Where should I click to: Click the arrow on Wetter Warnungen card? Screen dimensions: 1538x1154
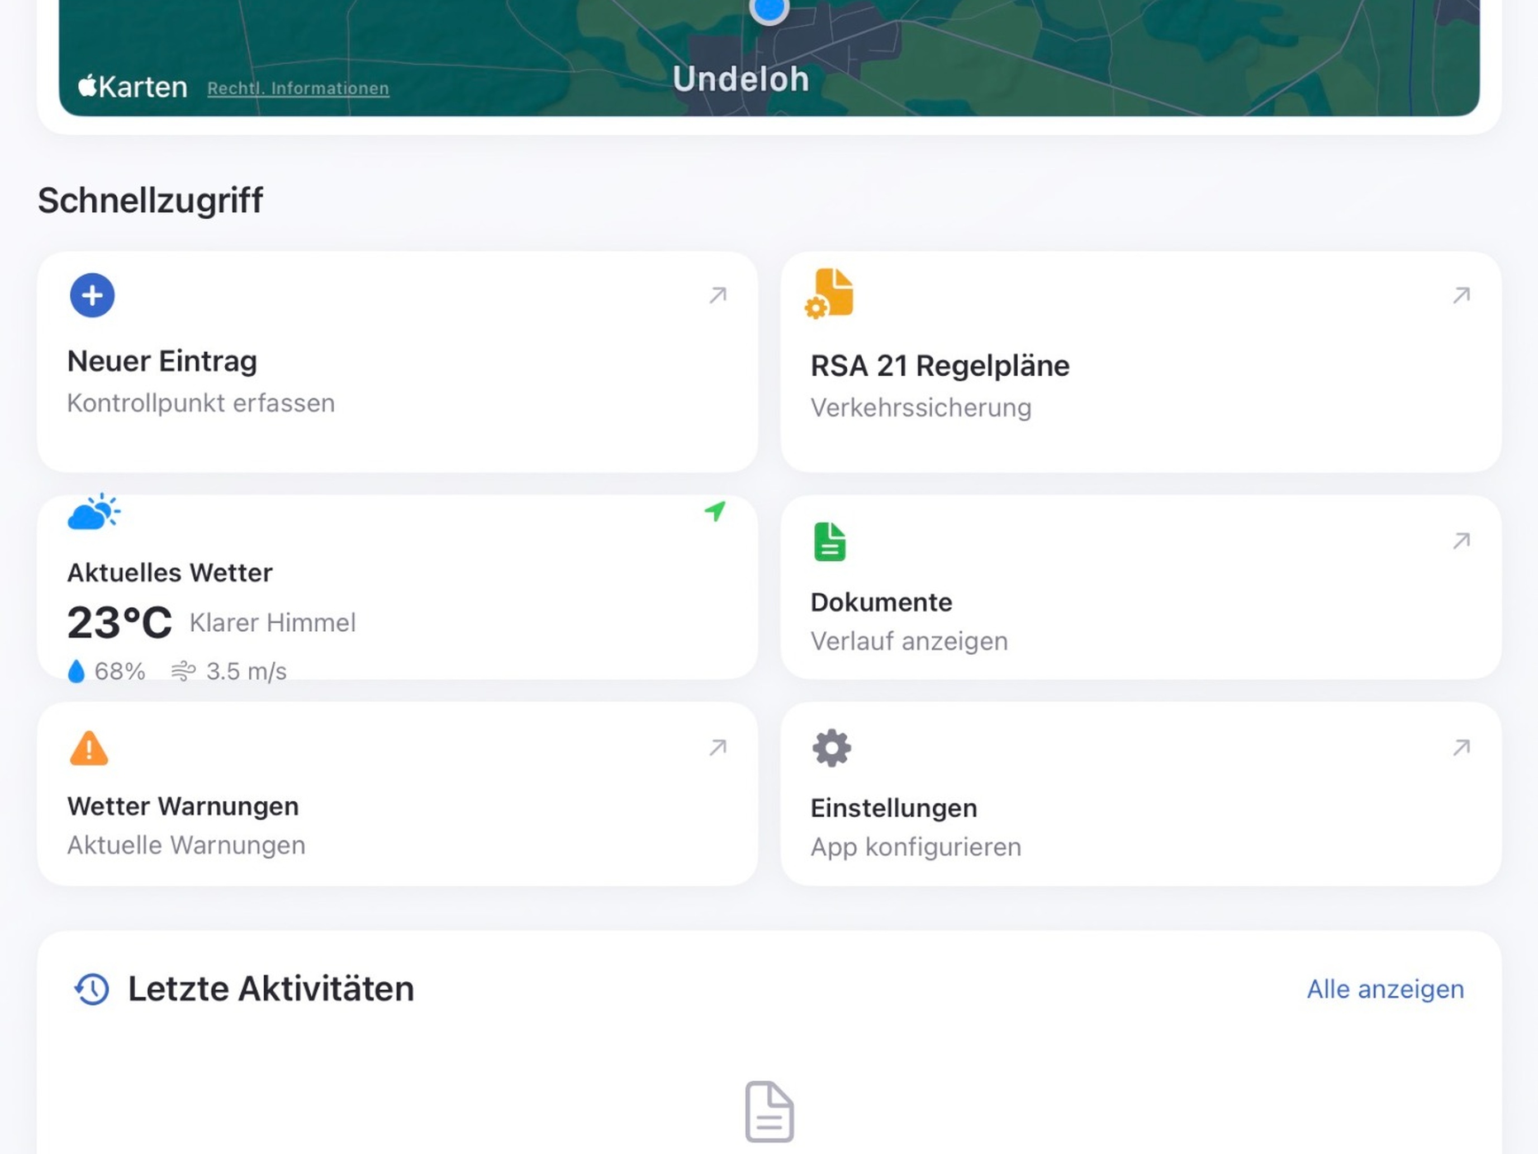718,748
